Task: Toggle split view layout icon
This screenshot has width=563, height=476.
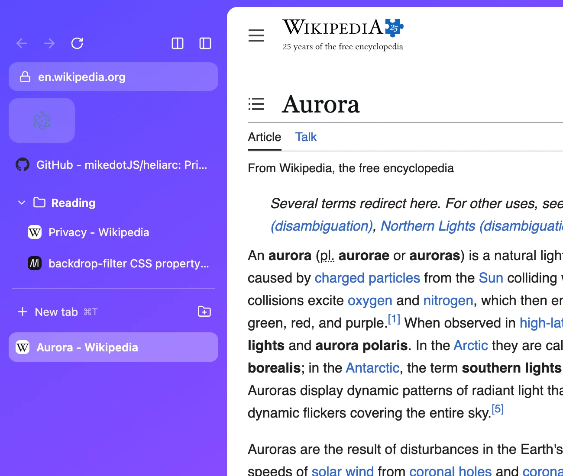Action: pos(178,43)
